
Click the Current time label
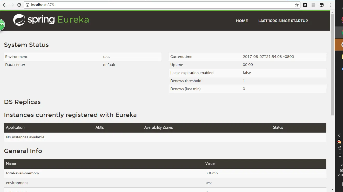(181, 57)
